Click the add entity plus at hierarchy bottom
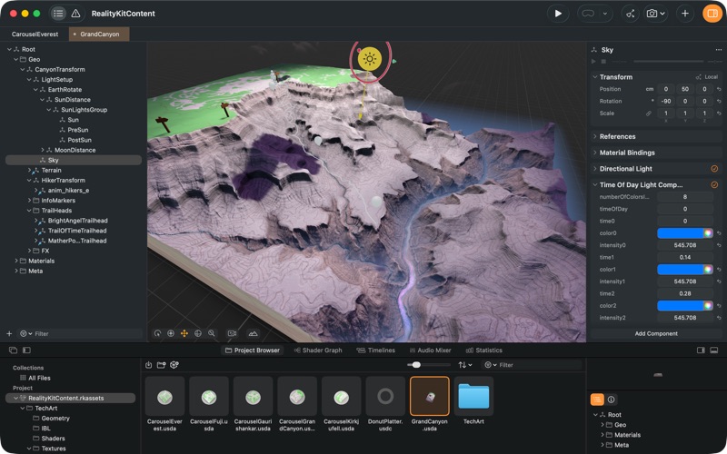 point(9,333)
